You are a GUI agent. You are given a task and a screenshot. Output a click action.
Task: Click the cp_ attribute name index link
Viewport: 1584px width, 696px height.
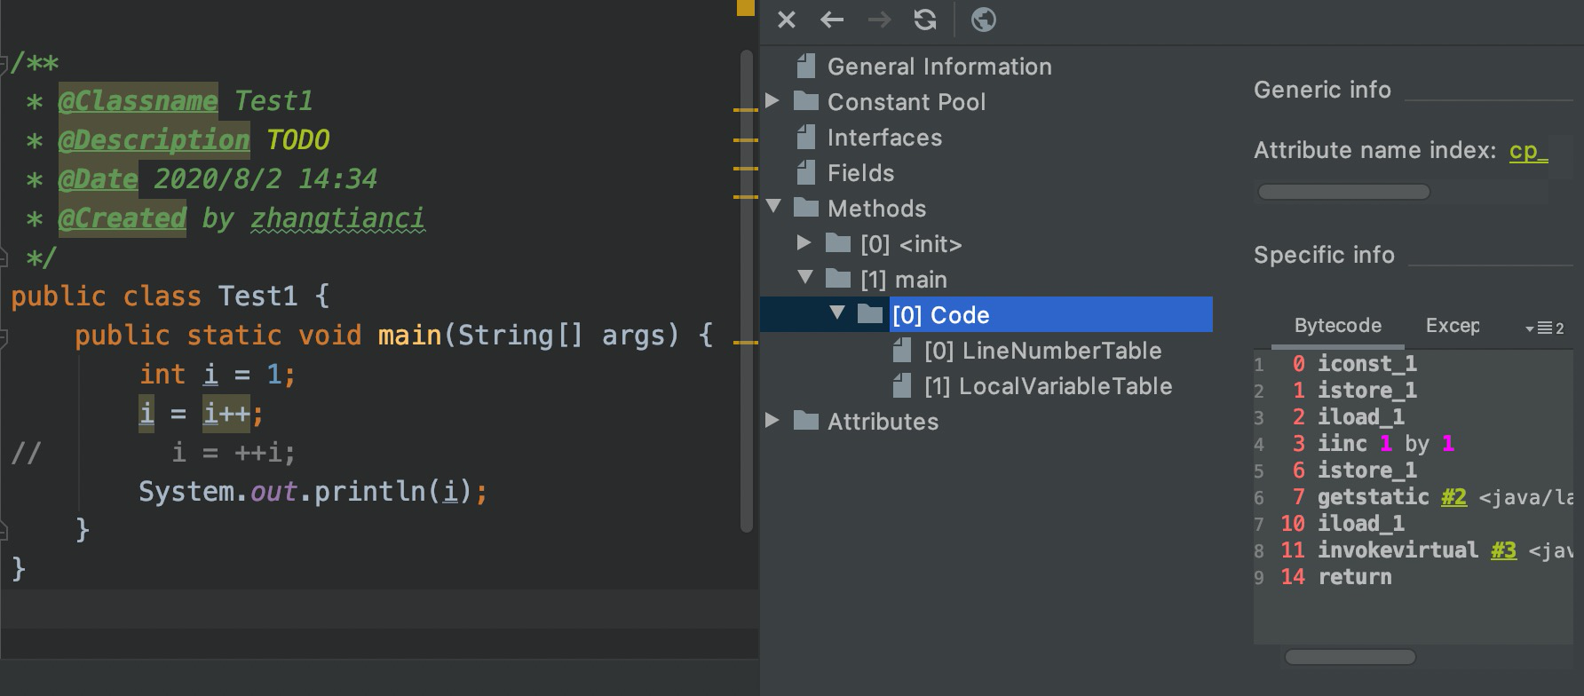pos(1528,151)
